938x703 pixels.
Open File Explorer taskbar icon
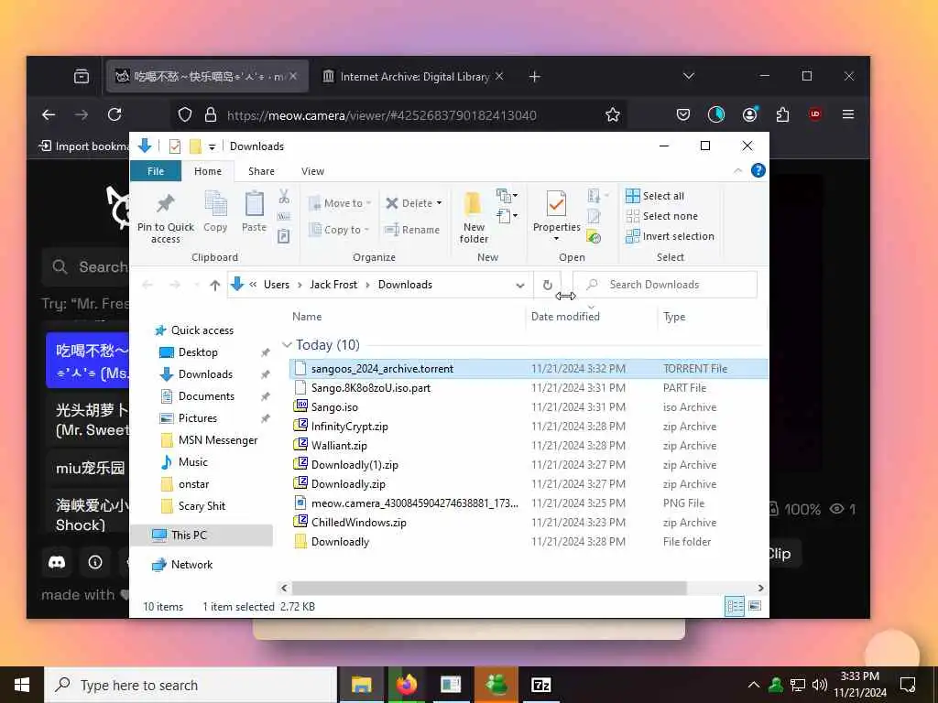(361, 685)
